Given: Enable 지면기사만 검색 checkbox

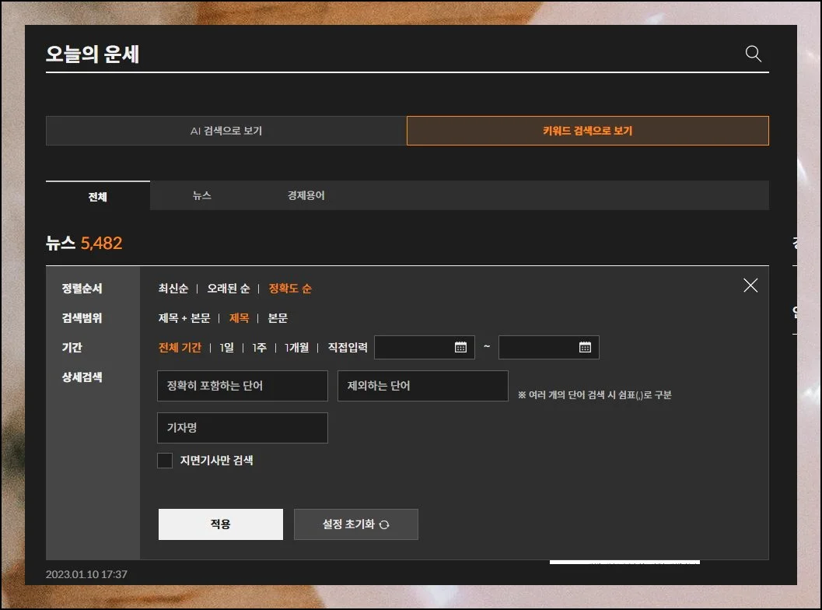Looking at the screenshot, I should point(165,461).
